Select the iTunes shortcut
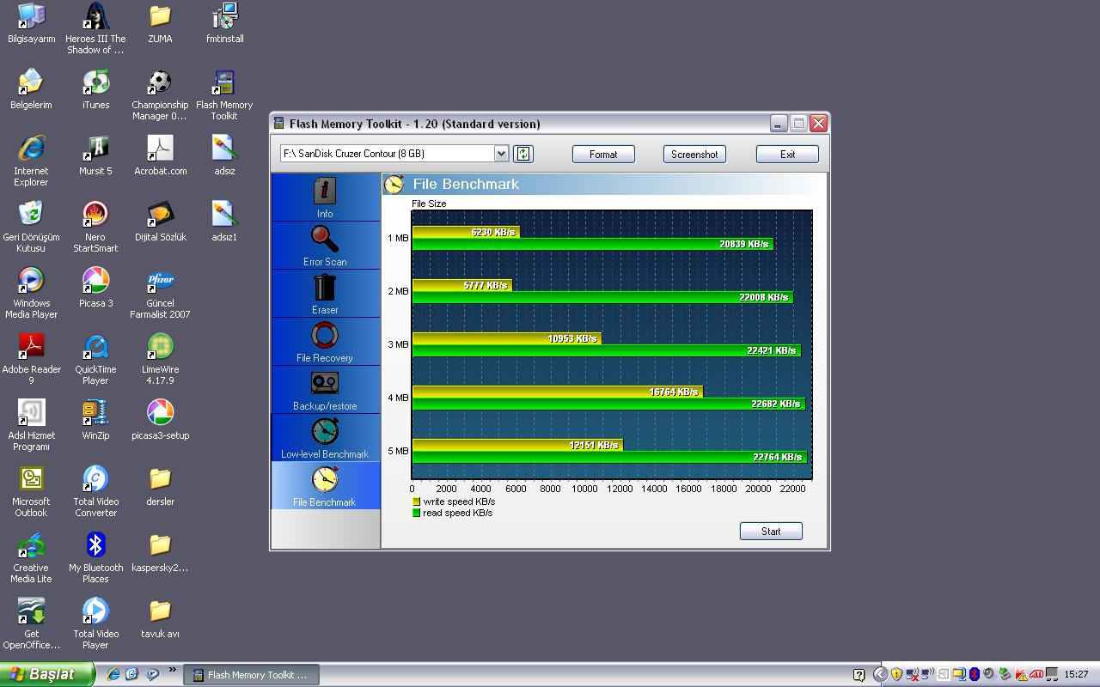The height and width of the screenshot is (687, 1100). tap(95, 89)
